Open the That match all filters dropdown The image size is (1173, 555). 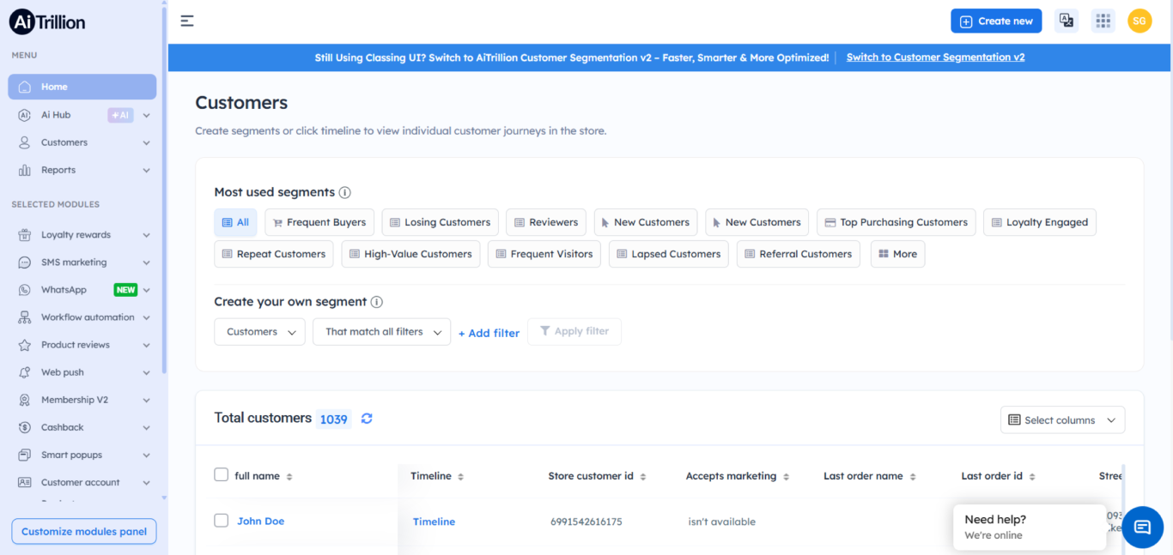pos(381,331)
